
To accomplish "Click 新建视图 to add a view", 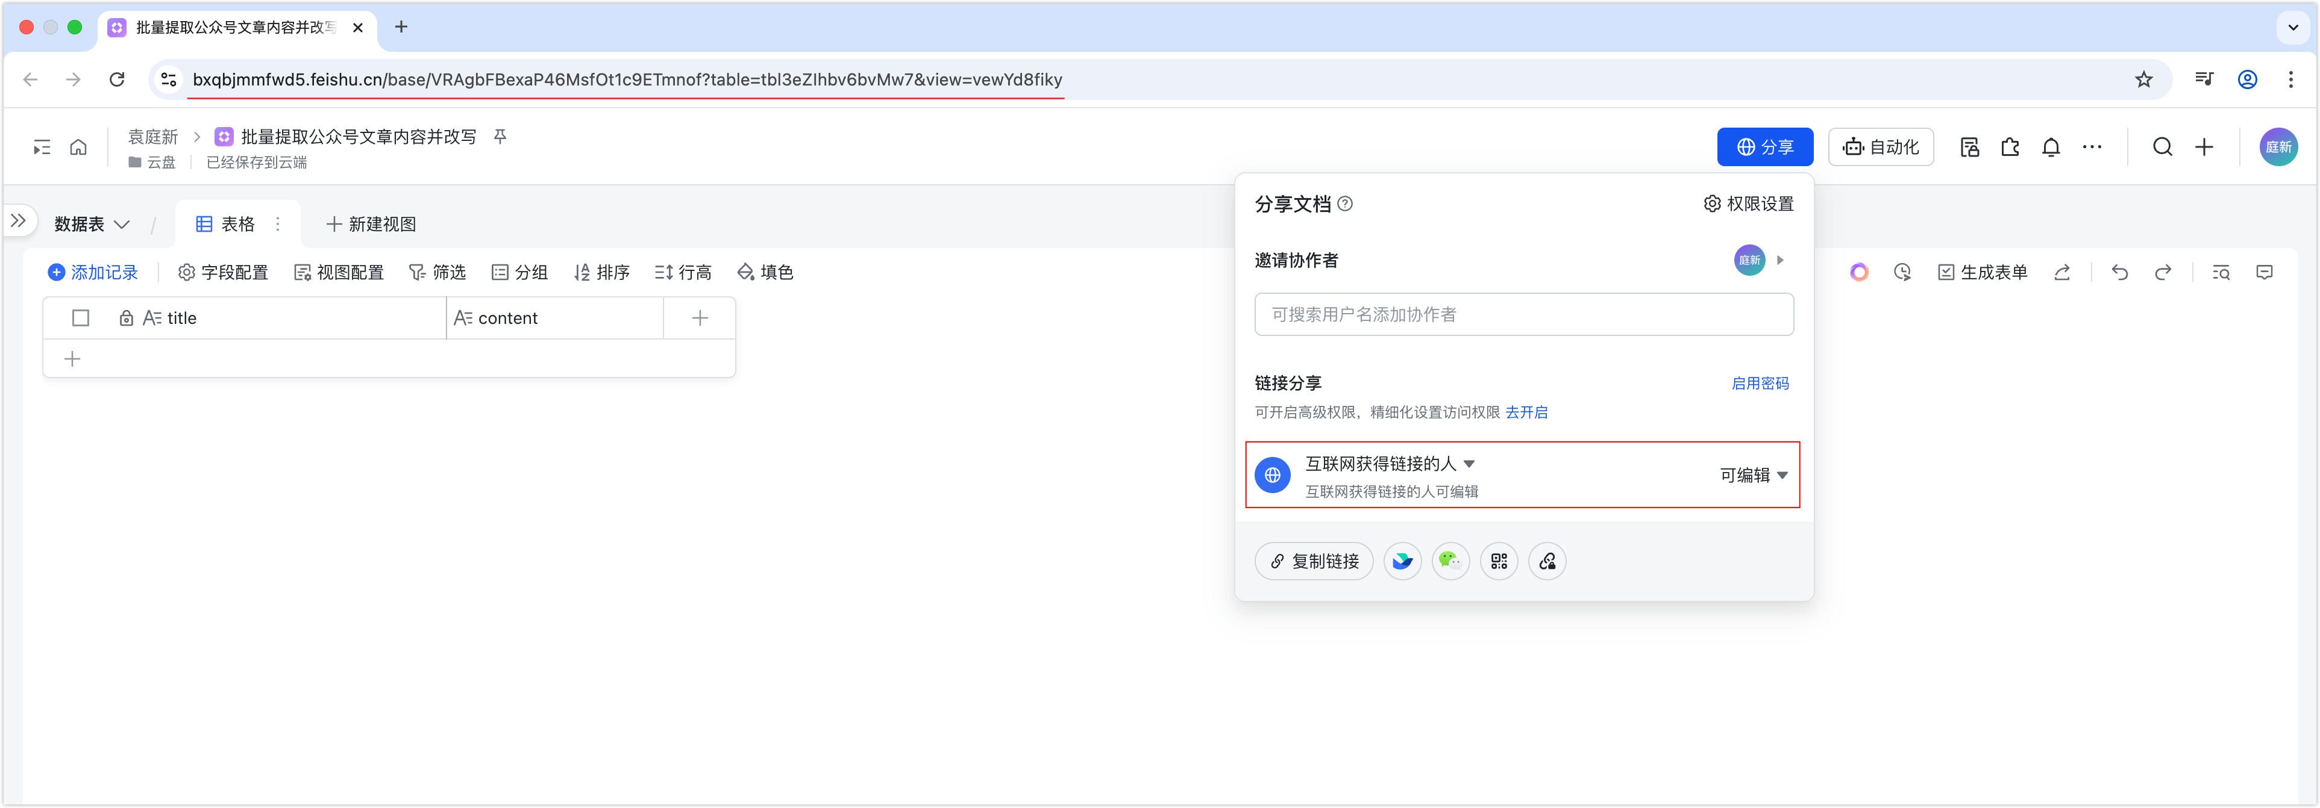I will click(371, 224).
